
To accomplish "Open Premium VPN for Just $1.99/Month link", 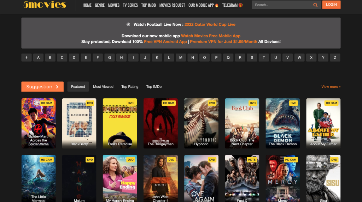I will coord(223,42).
